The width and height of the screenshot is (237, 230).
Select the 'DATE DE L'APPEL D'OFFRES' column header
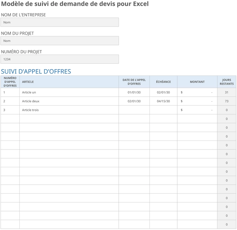click(134, 82)
